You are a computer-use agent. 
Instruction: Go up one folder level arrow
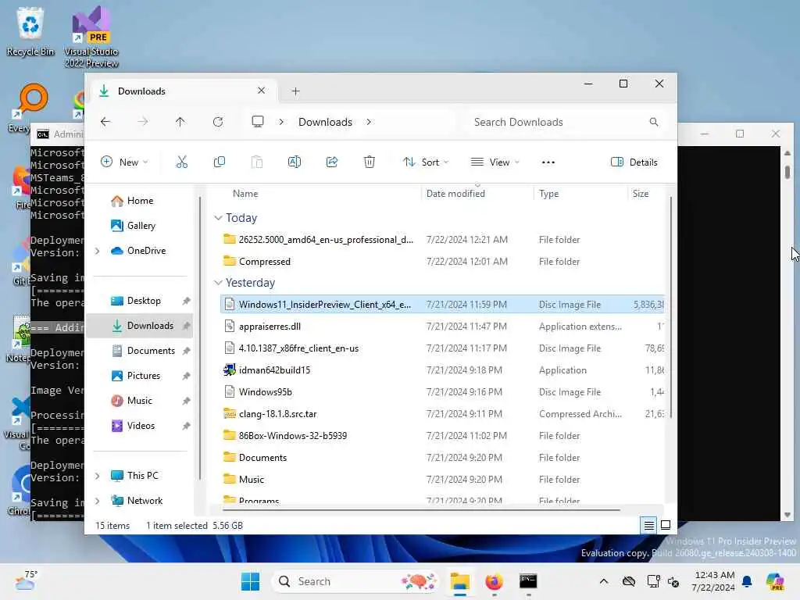pyautogui.click(x=180, y=122)
